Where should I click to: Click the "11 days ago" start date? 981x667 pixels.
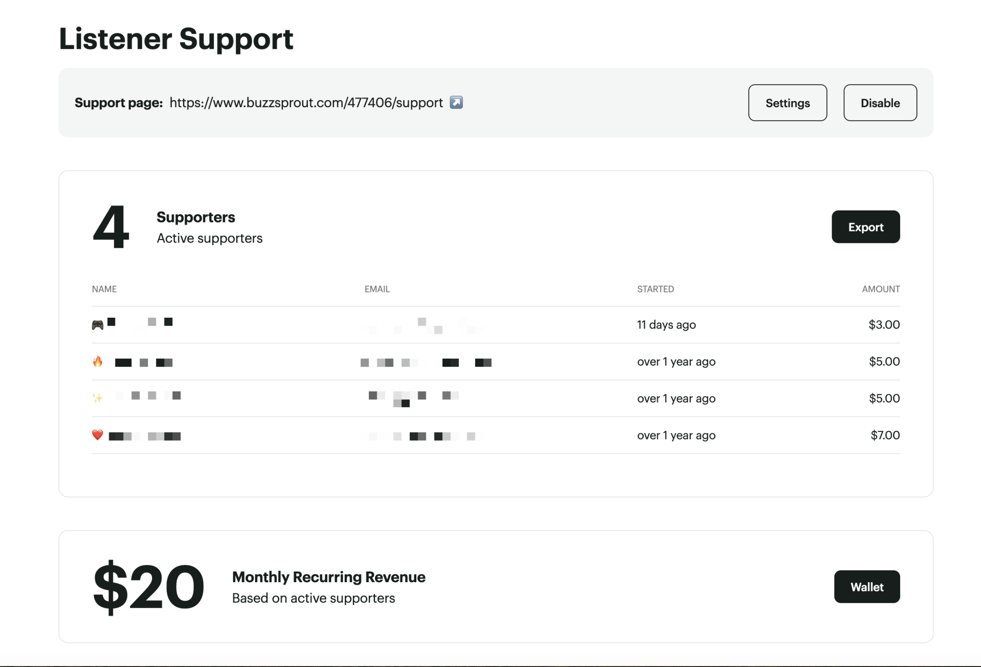pyautogui.click(x=666, y=325)
